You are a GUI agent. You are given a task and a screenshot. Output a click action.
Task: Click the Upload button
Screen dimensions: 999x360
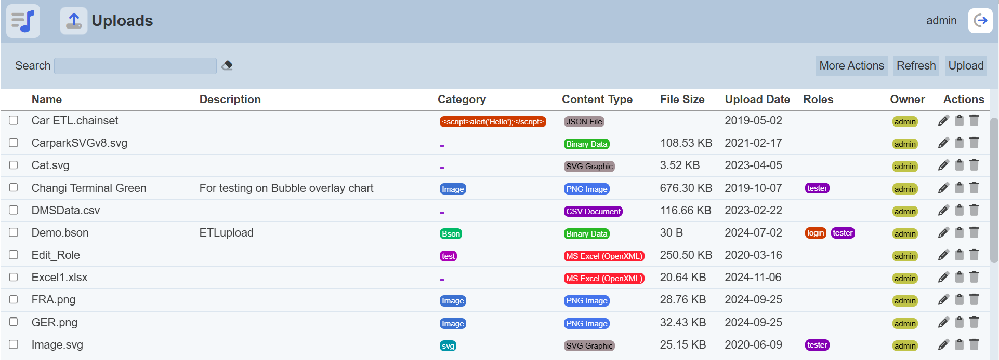click(x=965, y=66)
